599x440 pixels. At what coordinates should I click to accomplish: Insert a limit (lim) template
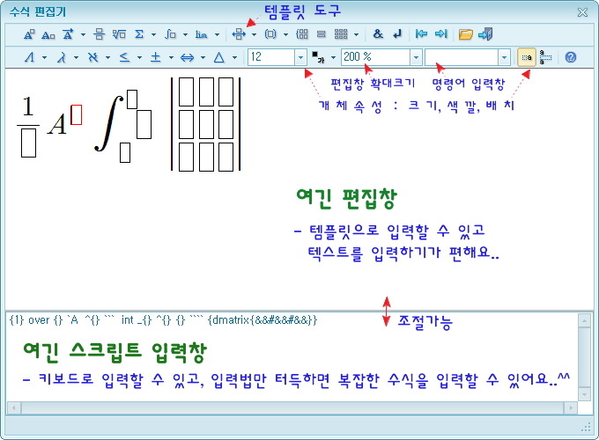pyautogui.click(x=201, y=34)
